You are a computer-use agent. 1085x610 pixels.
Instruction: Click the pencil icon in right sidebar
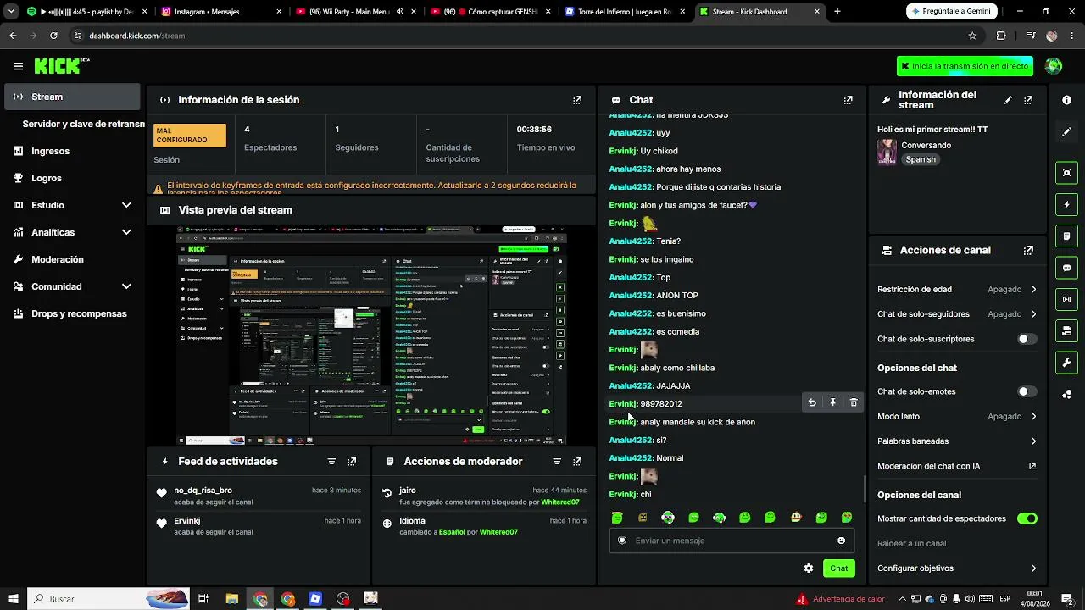tap(1066, 132)
